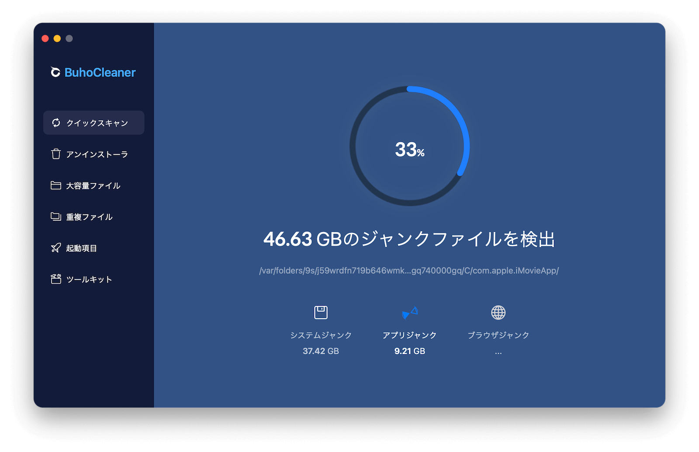Click the duplicate files icon
The image size is (699, 452).
click(56, 217)
